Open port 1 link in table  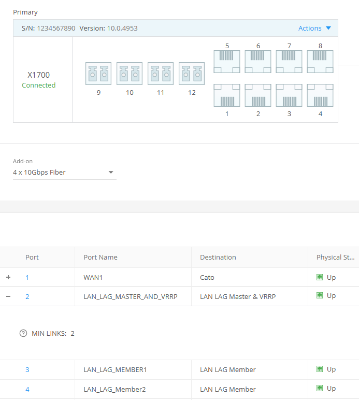(27, 277)
